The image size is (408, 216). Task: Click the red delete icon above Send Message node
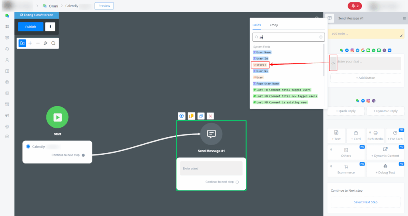point(211,116)
